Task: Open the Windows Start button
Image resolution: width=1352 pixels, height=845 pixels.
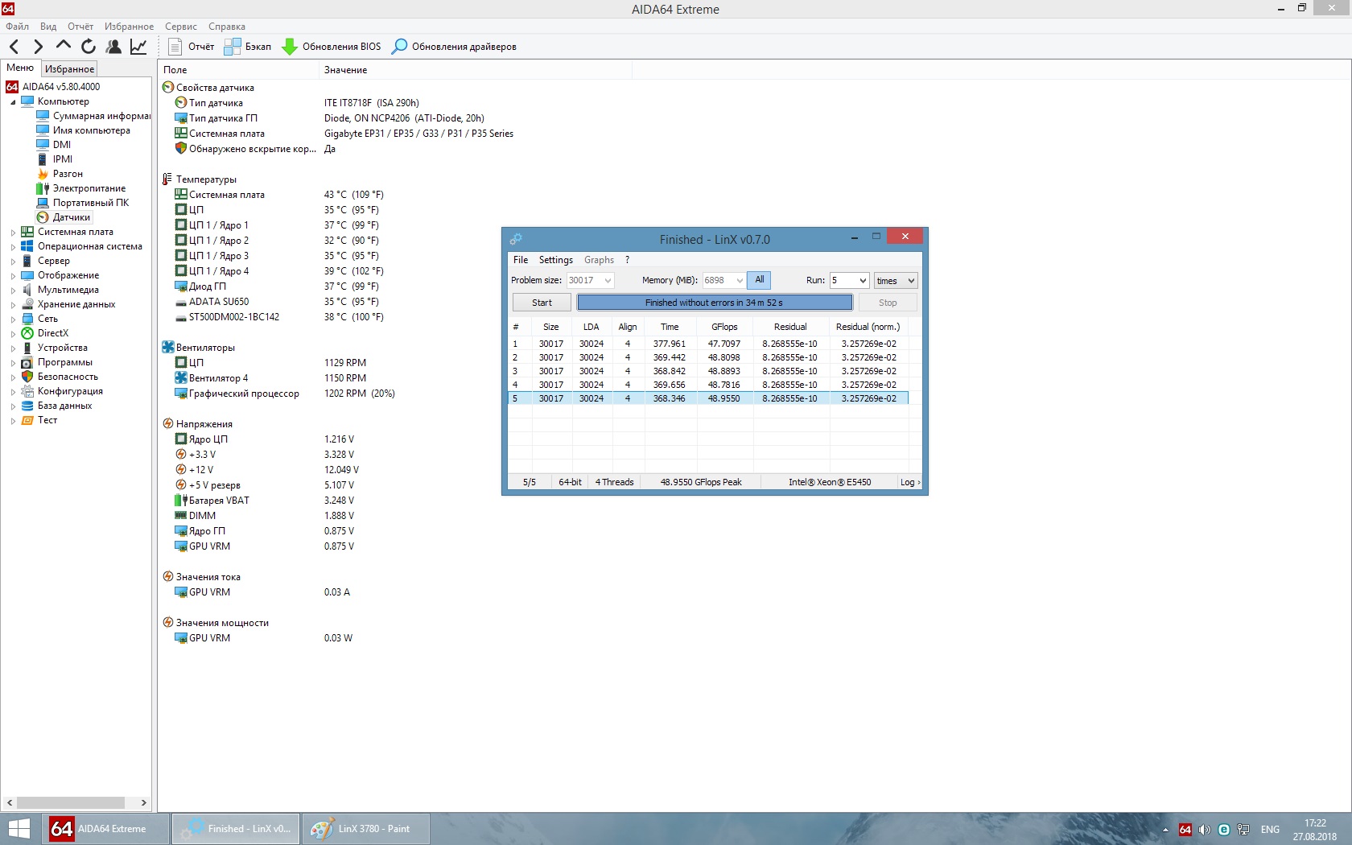Action: tap(19, 829)
